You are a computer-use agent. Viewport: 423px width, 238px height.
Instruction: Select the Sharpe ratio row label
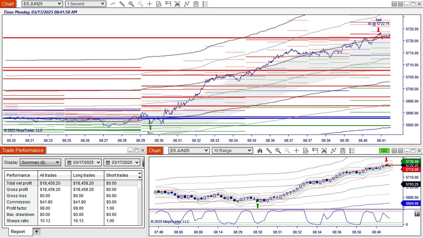pos(18,221)
